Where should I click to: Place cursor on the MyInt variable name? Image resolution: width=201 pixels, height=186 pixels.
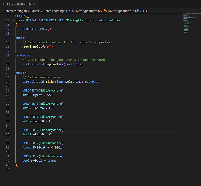coord(38,95)
